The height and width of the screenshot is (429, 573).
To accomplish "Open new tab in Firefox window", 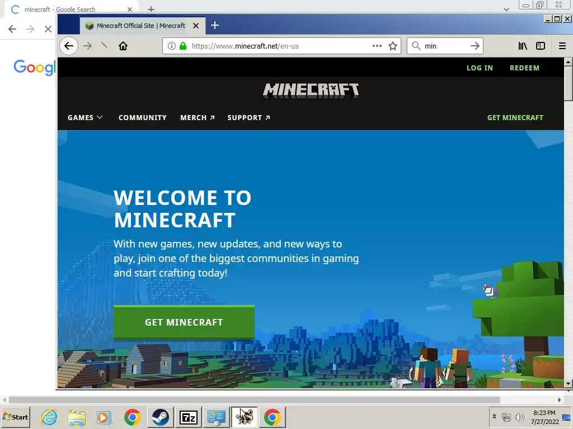I will [x=215, y=26].
